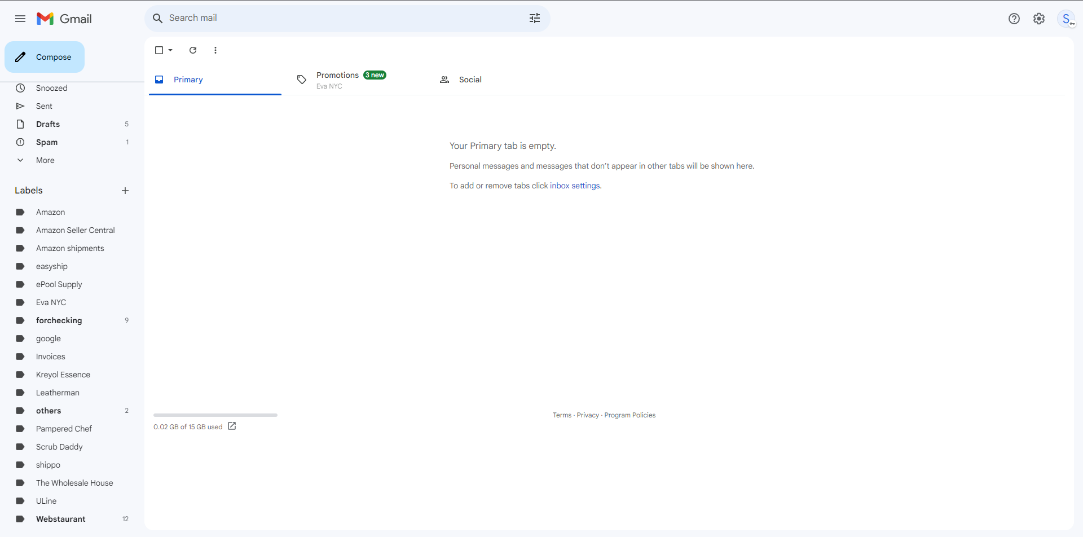This screenshot has width=1083, height=537.
Task: Click the storage usage progress bar
Action: 215,415
